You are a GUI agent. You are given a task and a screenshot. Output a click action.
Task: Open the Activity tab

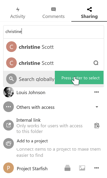coord(18,13)
